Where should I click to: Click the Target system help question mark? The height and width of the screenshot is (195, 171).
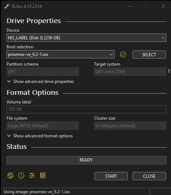coord(169,71)
